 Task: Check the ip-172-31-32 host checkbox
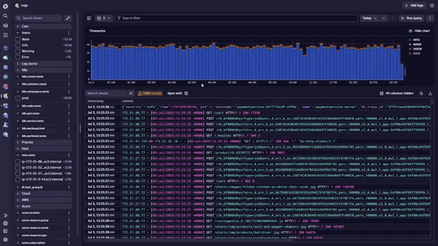[x=18, y=167]
